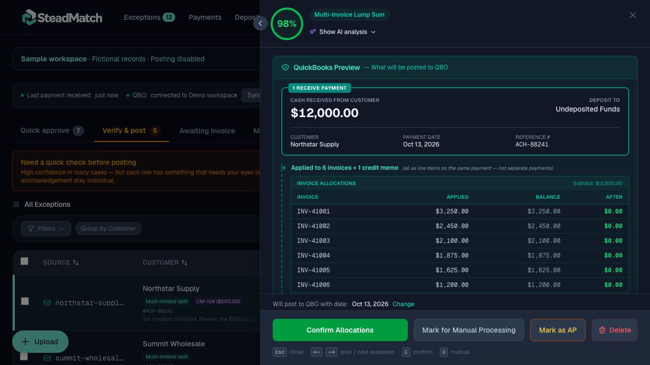Click the right arrow next exception key hint

point(332,352)
